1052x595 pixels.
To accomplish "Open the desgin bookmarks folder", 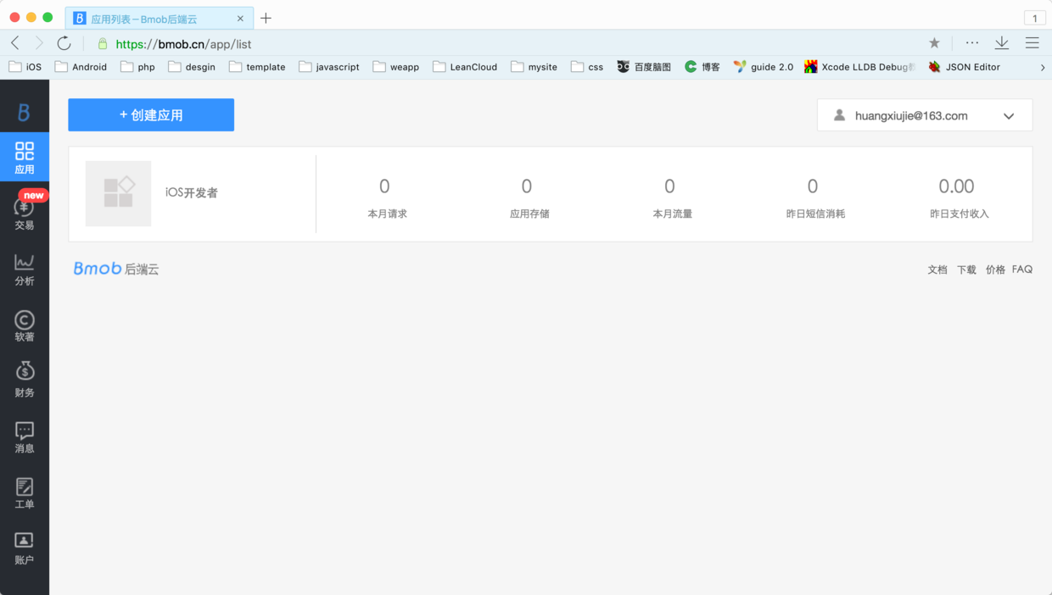I will pos(192,67).
